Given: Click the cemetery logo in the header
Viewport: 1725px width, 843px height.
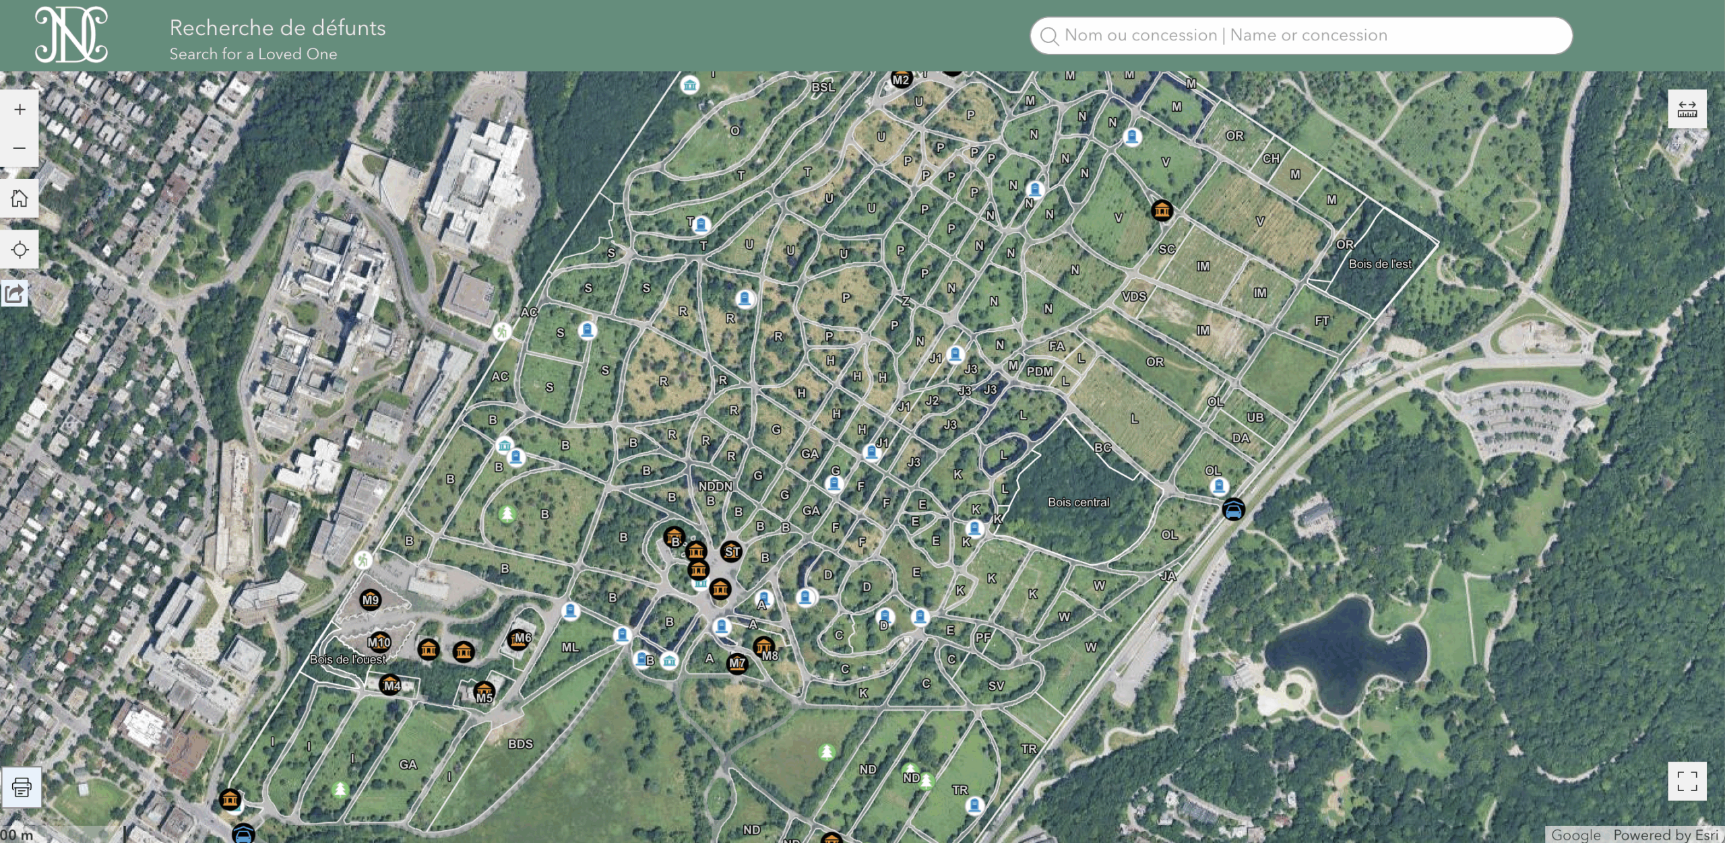Looking at the screenshot, I should (71, 35).
